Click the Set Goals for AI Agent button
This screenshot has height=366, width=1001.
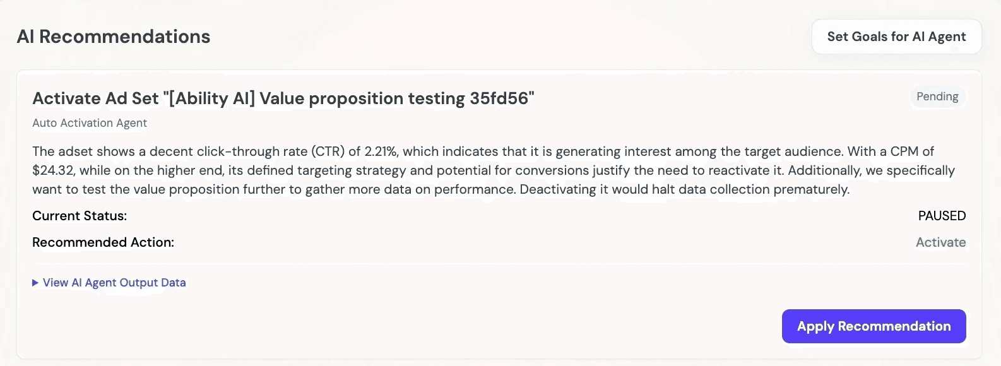896,37
